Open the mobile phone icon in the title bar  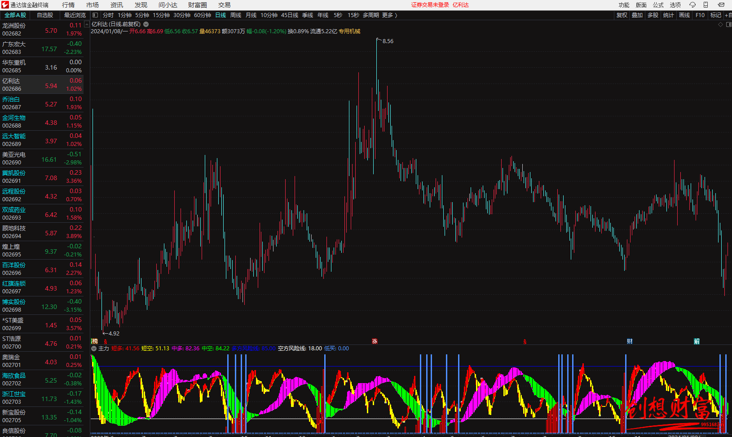pos(706,5)
